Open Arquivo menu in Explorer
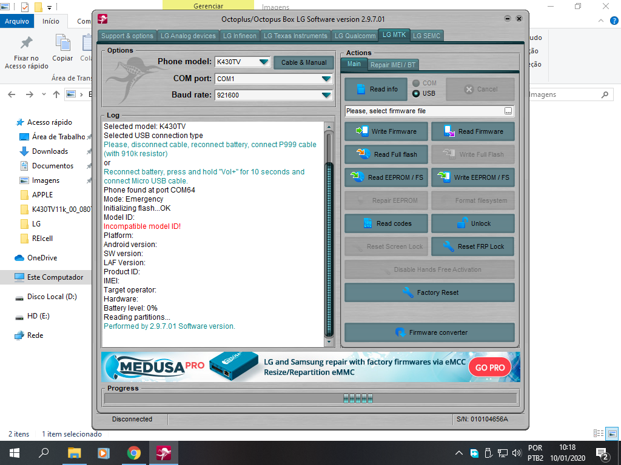 (x=16, y=21)
